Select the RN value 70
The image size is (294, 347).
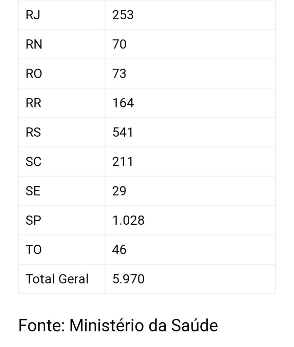point(119,44)
